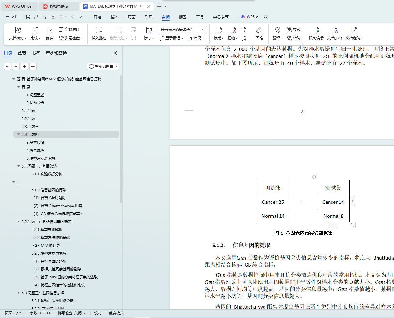Open 显示标记的最终状态 dropdown

tap(182, 30)
